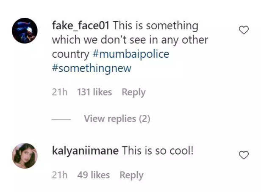Click the "which we don't see in any other" line
Image resolution: width=261 pixels, height=192 pixels.
130,40
